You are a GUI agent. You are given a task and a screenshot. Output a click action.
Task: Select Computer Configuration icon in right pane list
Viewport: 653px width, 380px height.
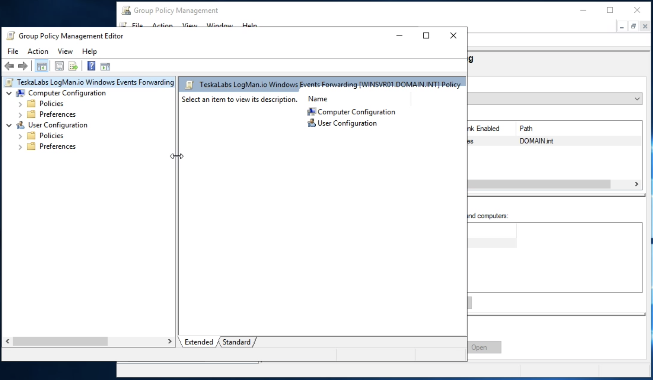[311, 112]
